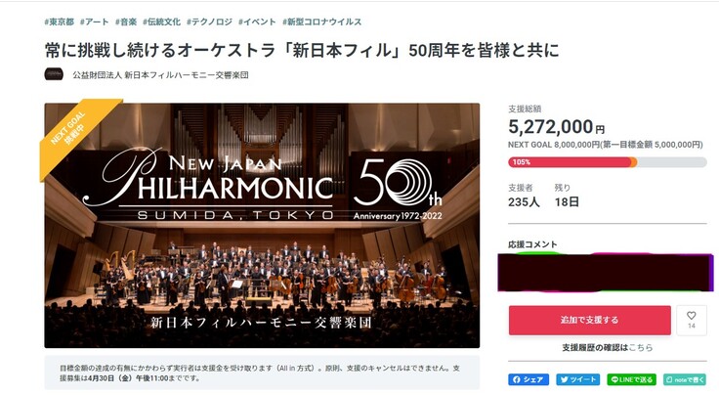Click the noteで書く share button

point(684,379)
